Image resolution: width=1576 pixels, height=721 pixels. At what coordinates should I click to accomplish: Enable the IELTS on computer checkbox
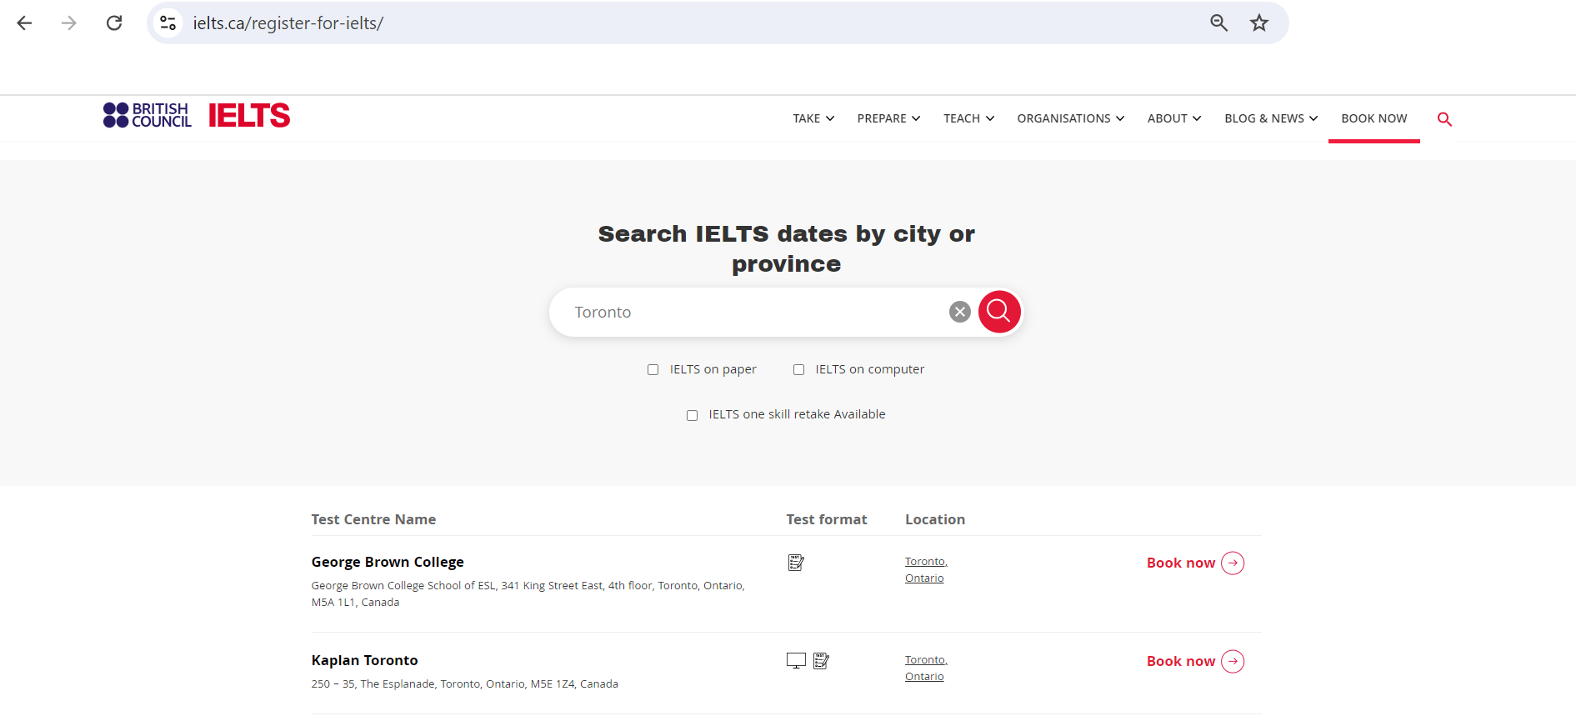tap(798, 370)
